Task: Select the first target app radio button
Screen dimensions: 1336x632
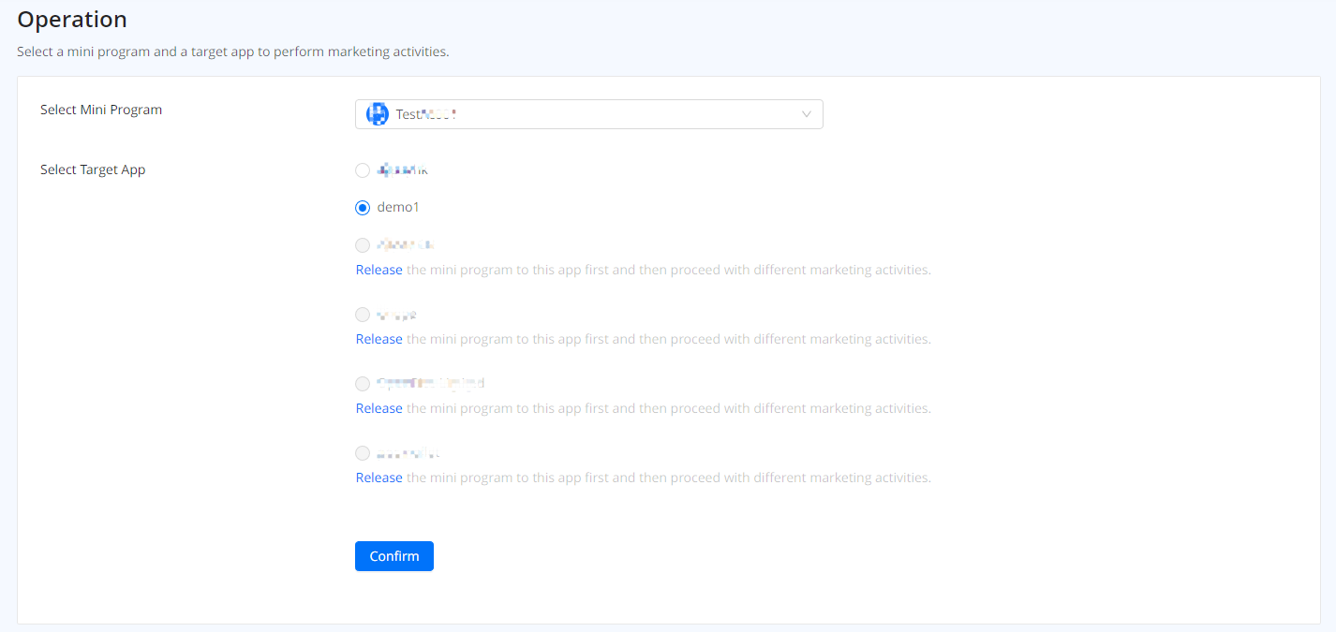Action: 363,170
